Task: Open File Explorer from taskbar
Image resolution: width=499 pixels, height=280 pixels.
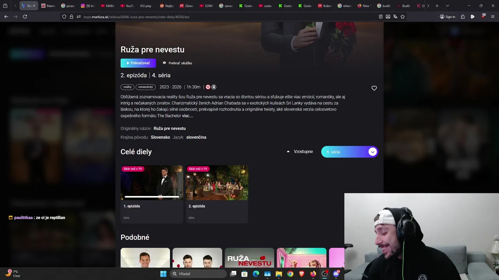Action: click(279, 274)
